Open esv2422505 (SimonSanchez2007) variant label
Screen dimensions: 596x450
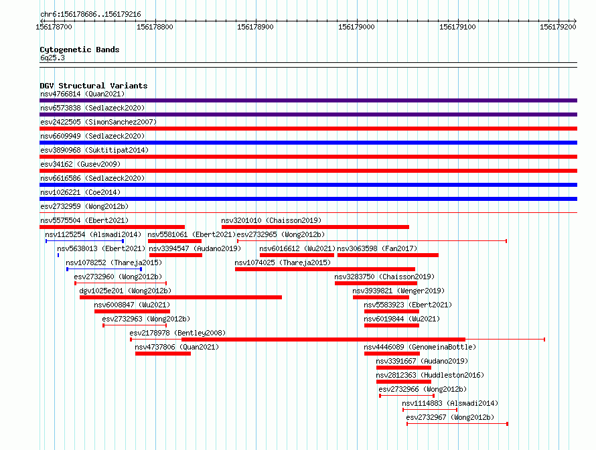click(98, 122)
